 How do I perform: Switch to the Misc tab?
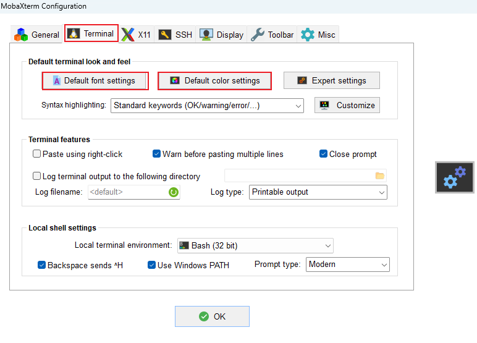pyautogui.click(x=318, y=35)
